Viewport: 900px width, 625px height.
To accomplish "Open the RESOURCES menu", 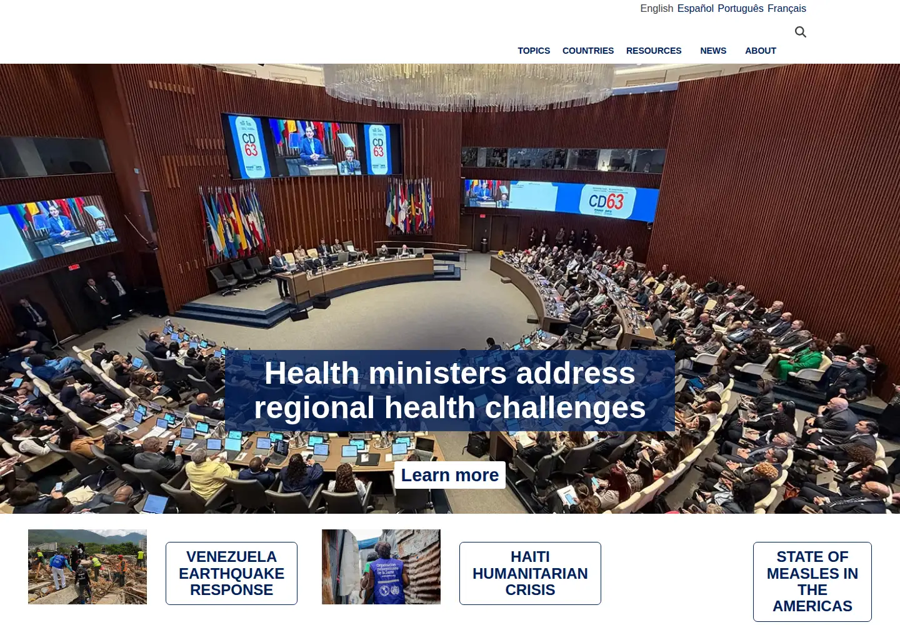I will click(654, 51).
